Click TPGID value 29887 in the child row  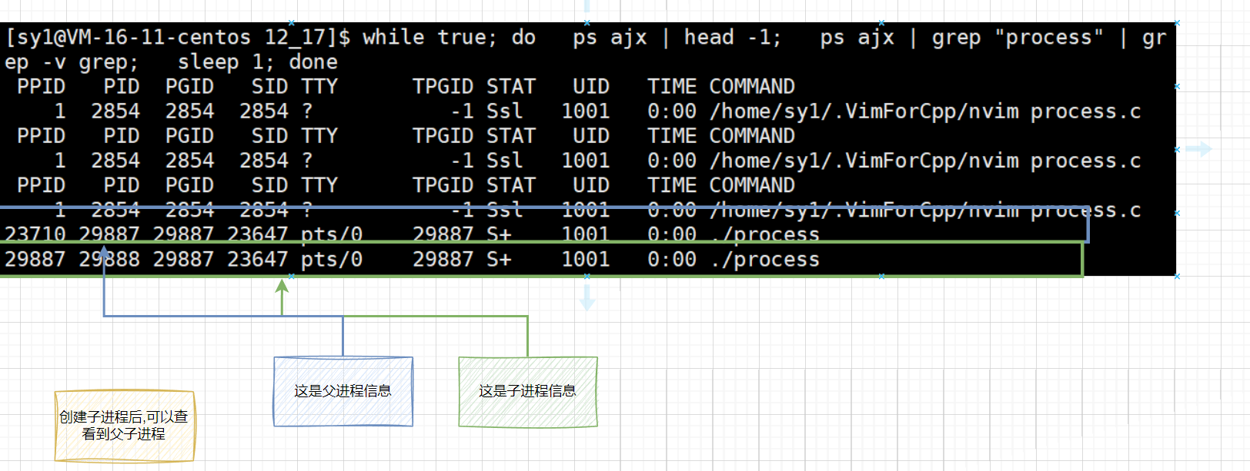coord(443,259)
